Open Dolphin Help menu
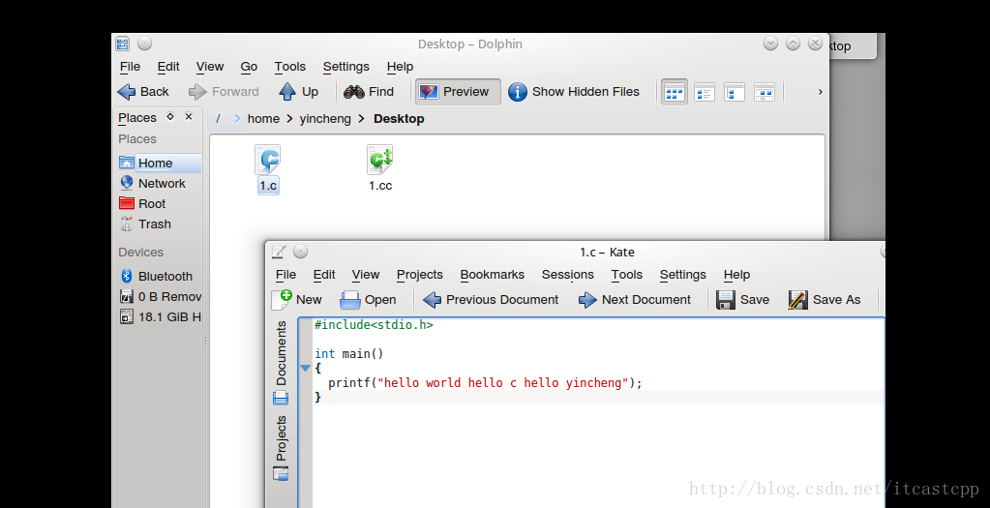This screenshot has height=508, width=990. click(400, 66)
